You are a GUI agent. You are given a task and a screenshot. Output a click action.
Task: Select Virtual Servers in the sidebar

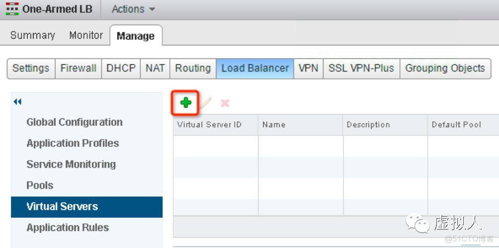click(x=86, y=207)
